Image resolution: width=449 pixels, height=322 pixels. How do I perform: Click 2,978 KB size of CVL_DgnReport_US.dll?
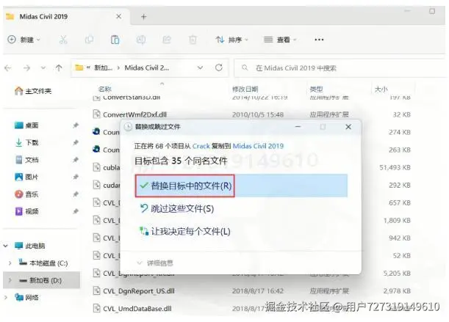click(397, 291)
